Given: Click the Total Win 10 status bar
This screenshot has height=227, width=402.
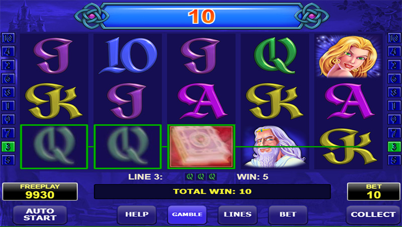Looking at the screenshot, I should coord(212,192).
